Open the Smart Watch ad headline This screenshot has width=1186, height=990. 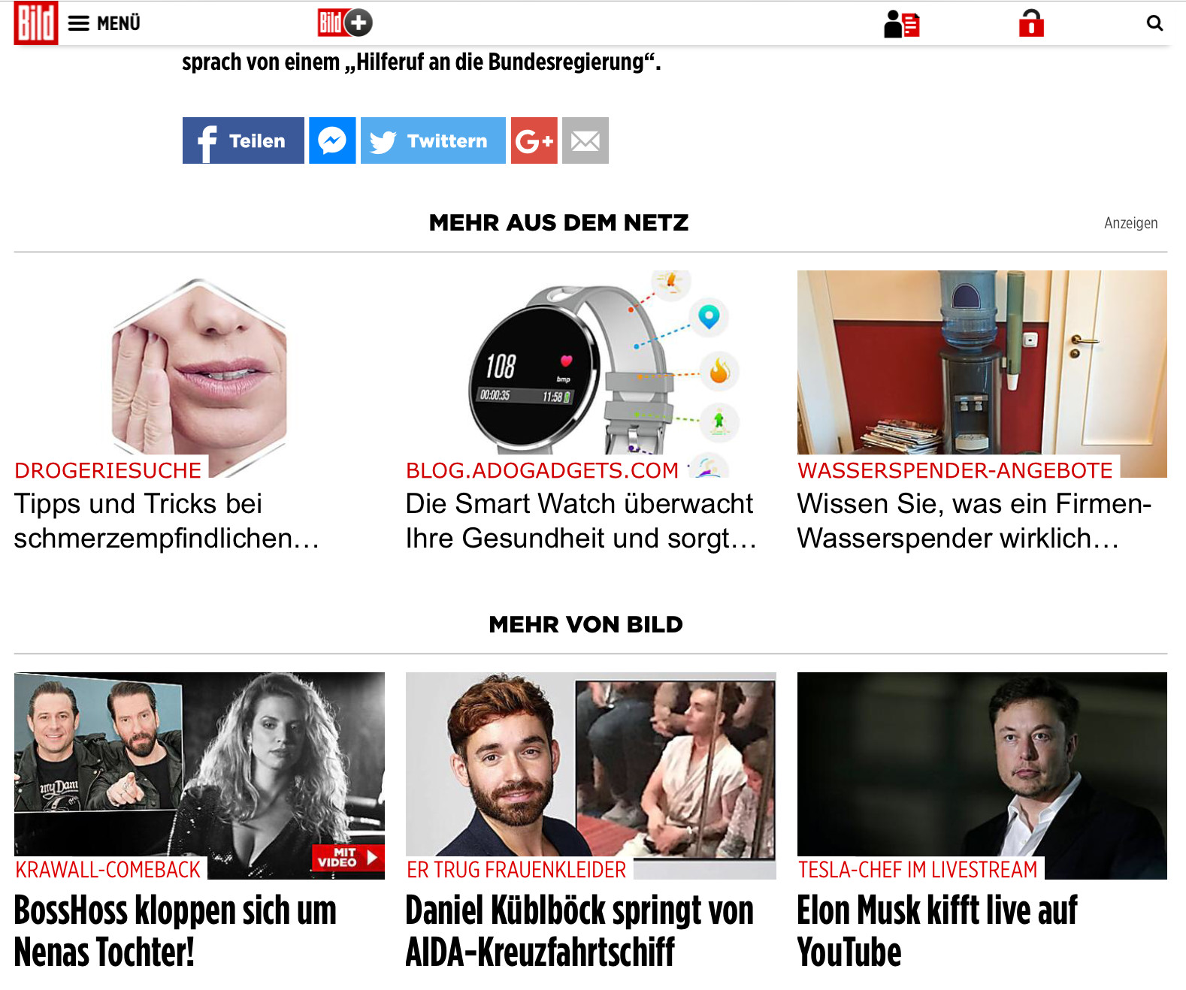(581, 521)
